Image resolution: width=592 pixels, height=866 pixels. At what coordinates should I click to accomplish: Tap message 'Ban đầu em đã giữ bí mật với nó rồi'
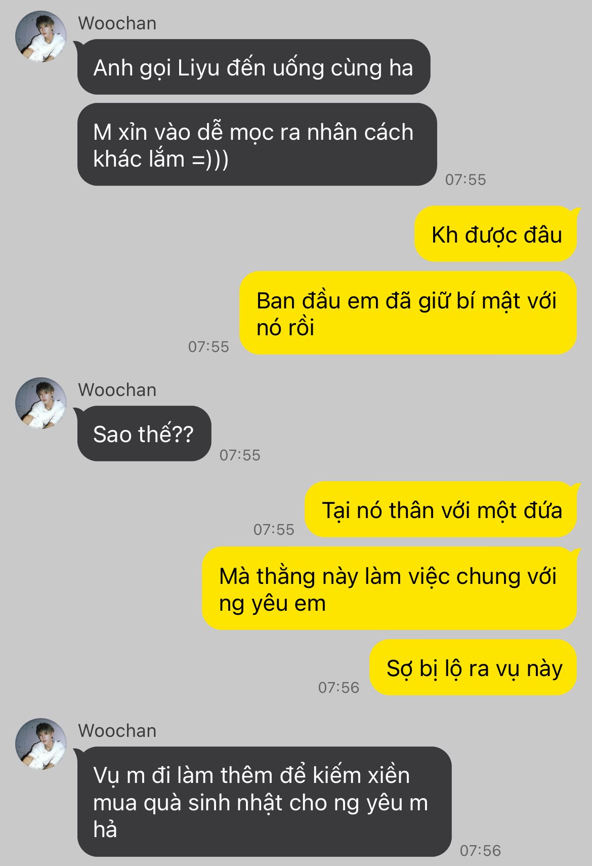click(x=408, y=313)
